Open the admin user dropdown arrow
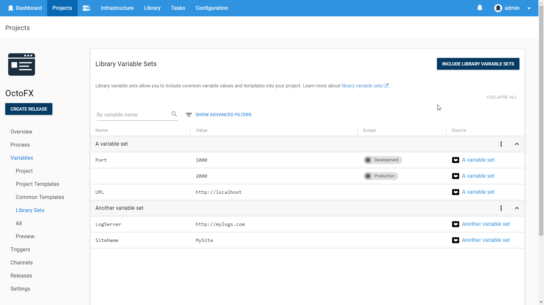Viewport: 544px width, 305px height. tap(529, 9)
